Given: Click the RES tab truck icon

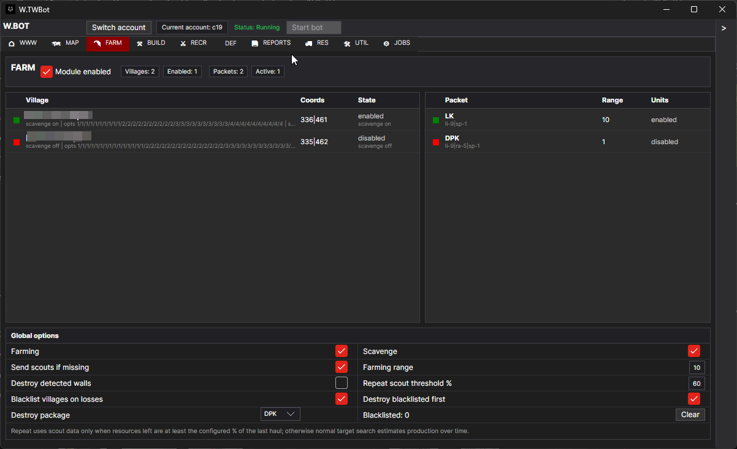Looking at the screenshot, I should 309,44.
